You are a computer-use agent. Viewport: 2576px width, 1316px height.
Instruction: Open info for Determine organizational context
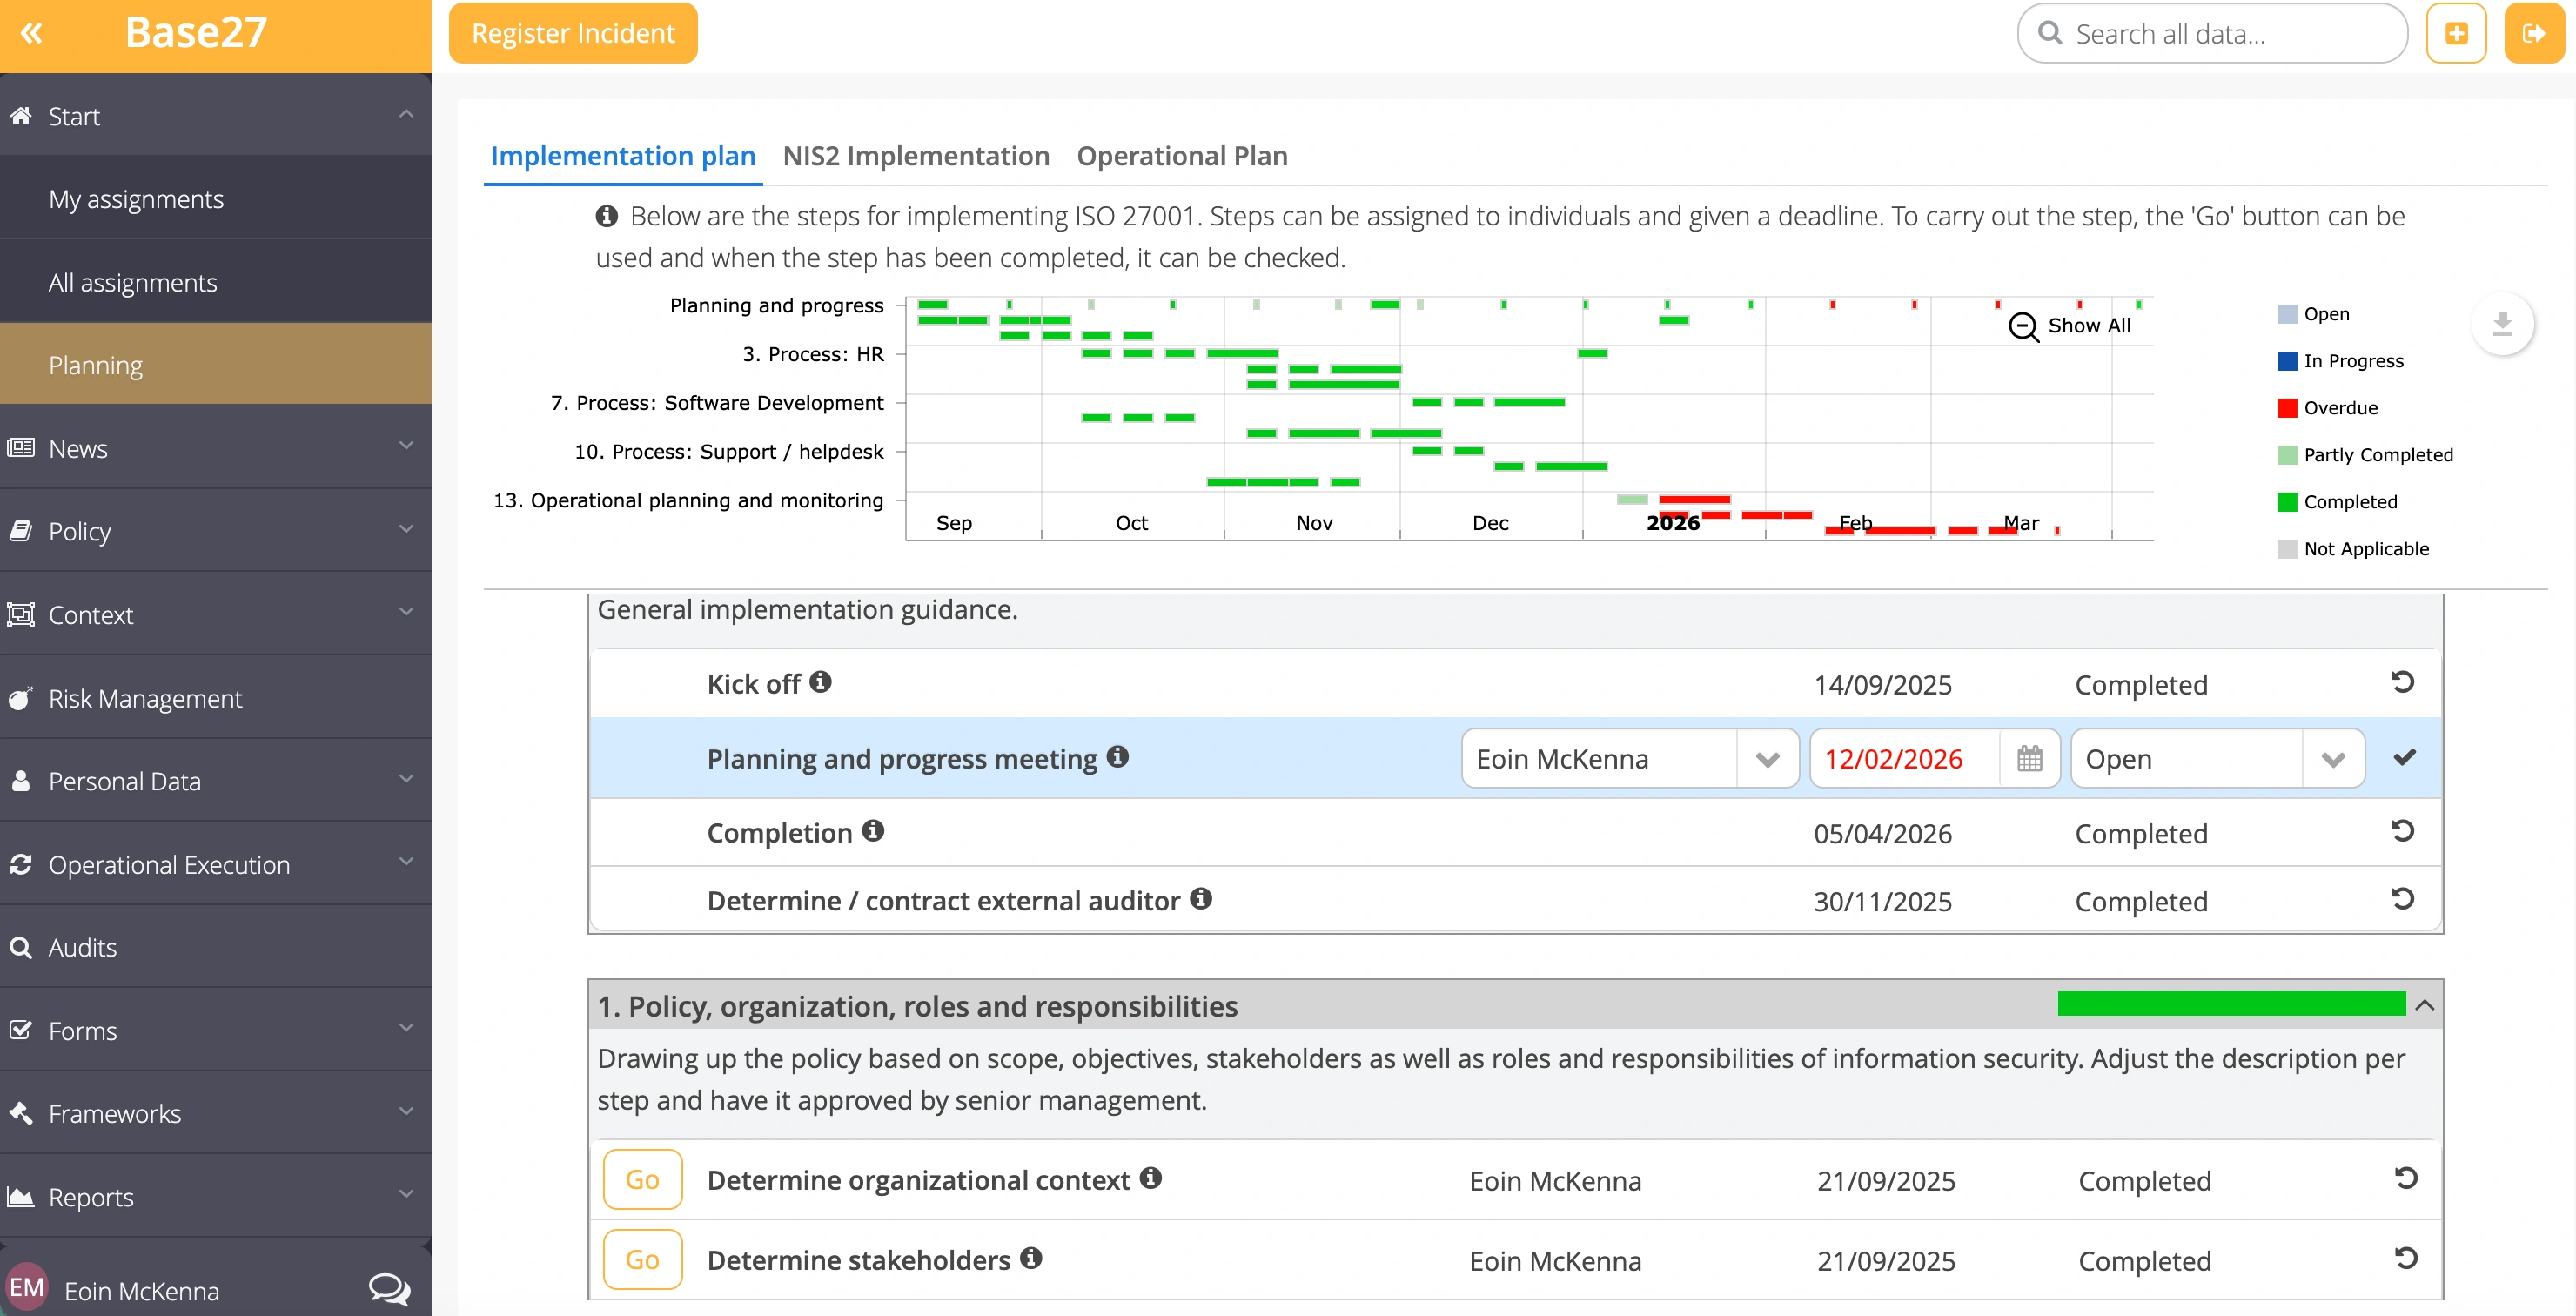point(1150,1178)
